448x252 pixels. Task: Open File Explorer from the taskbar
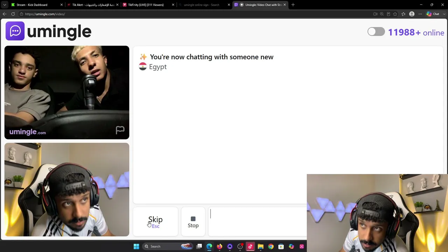coord(260,246)
